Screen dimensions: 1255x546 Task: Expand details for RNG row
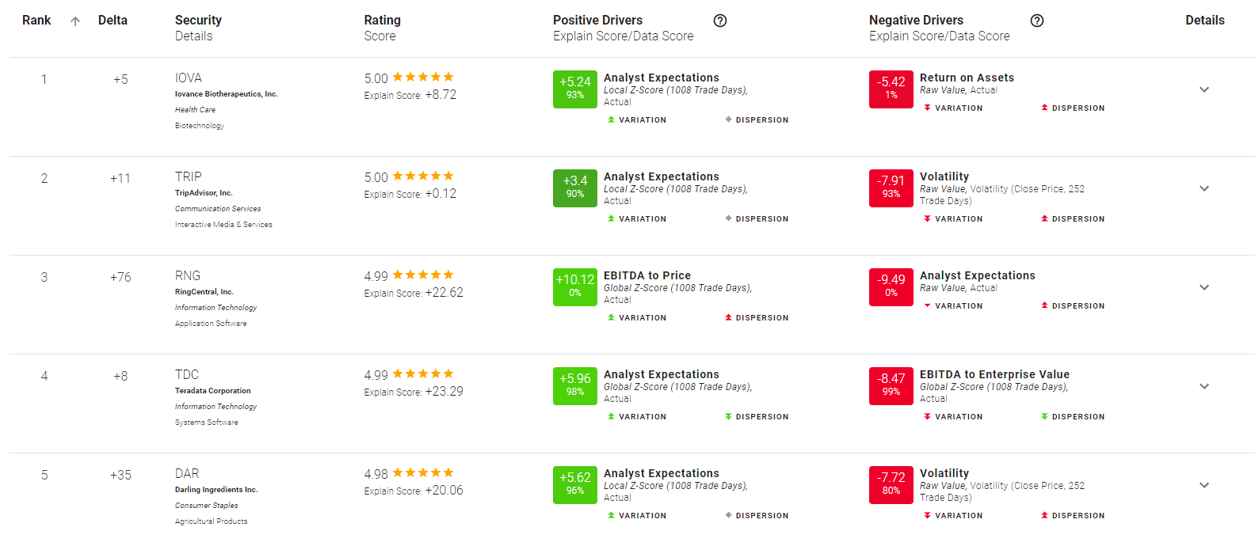pos(1204,287)
